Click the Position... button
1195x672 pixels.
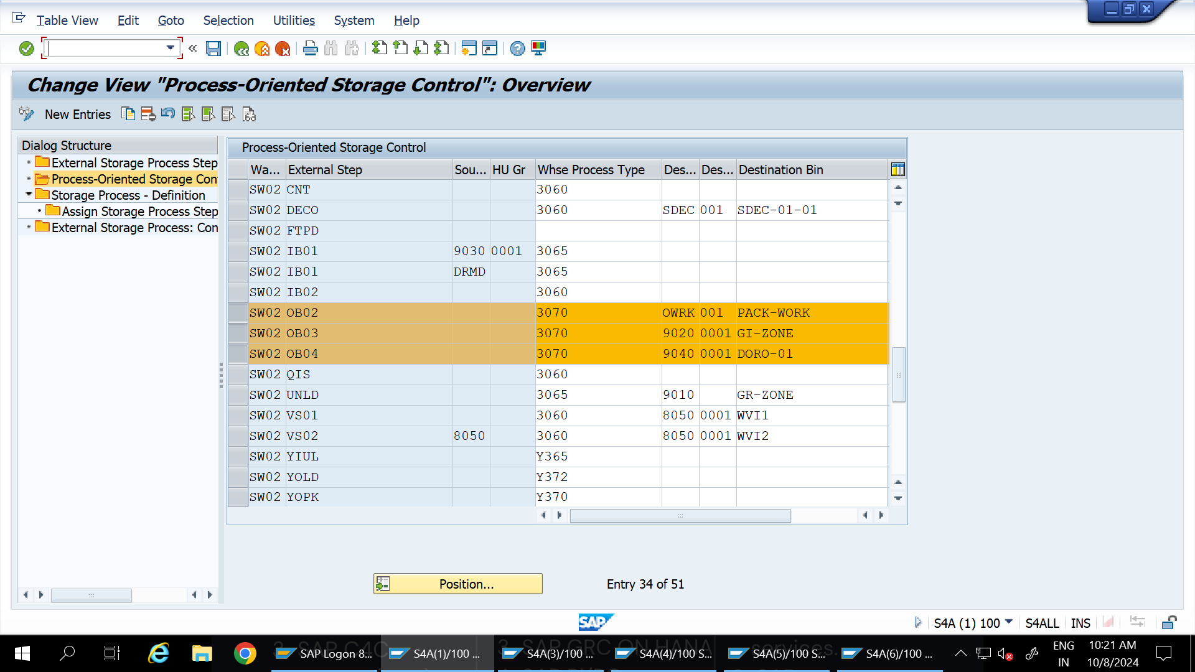coord(458,584)
